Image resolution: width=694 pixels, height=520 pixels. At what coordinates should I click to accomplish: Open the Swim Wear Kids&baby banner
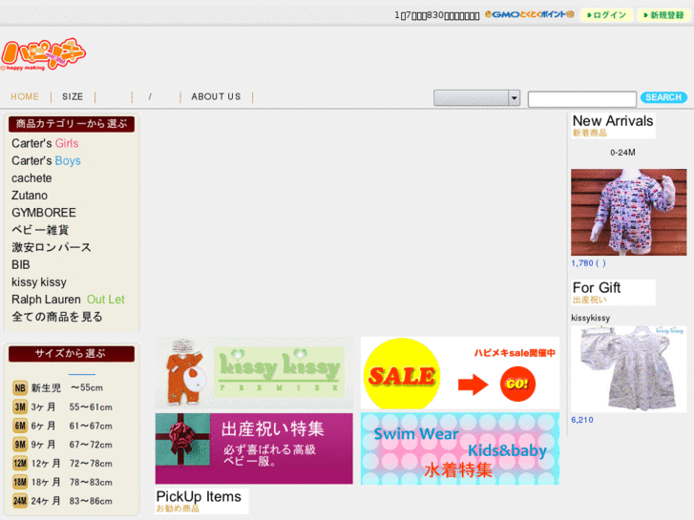point(460,448)
